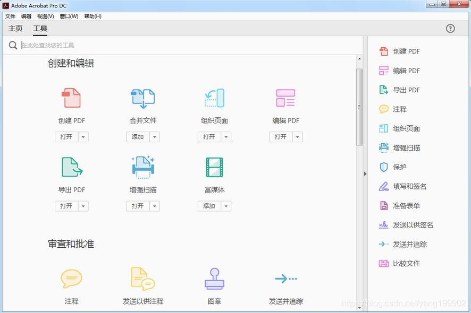Open 填写和签名 tool in sidebar
Screen dimensions: 471x313
pos(402,187)
